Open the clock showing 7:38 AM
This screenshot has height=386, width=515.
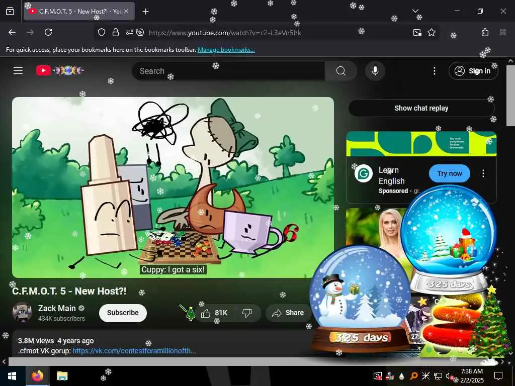click(472, 376)
